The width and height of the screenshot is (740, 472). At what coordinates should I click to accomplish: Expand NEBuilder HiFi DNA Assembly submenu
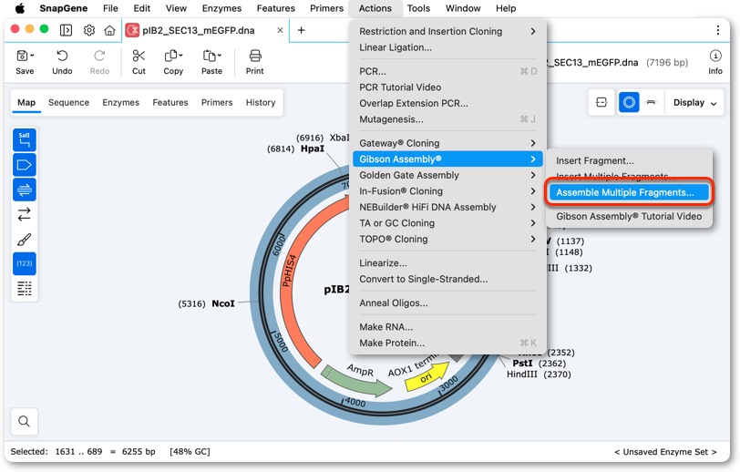click(447, 207)
